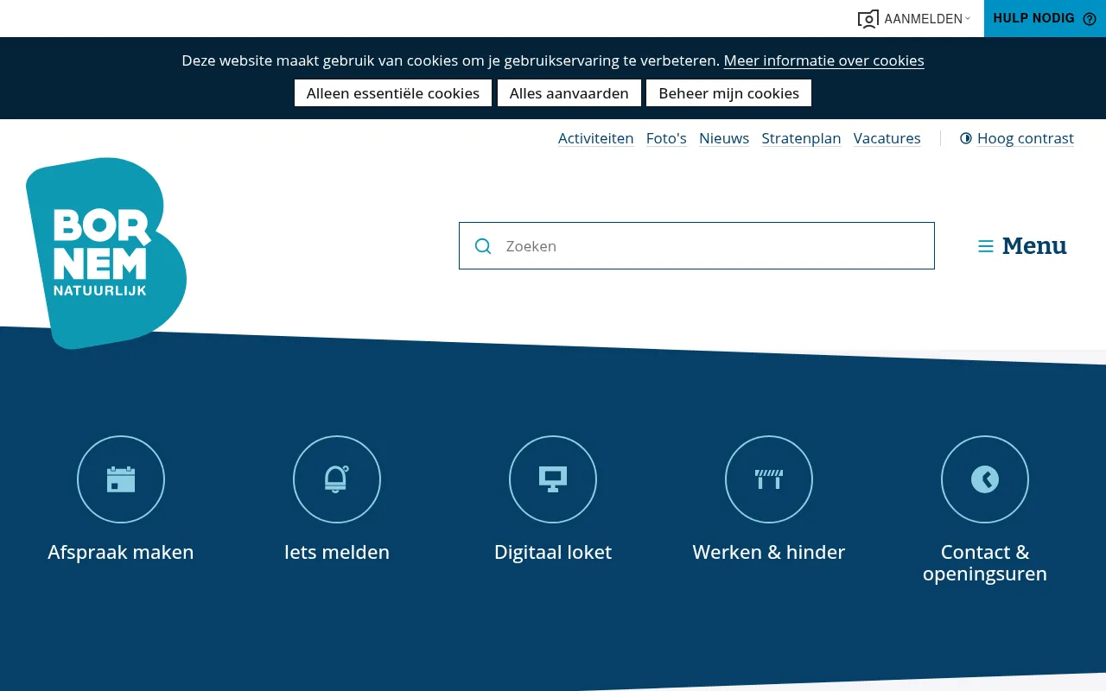
Task: View Vacatures
Action: click(x=887, y=138)
